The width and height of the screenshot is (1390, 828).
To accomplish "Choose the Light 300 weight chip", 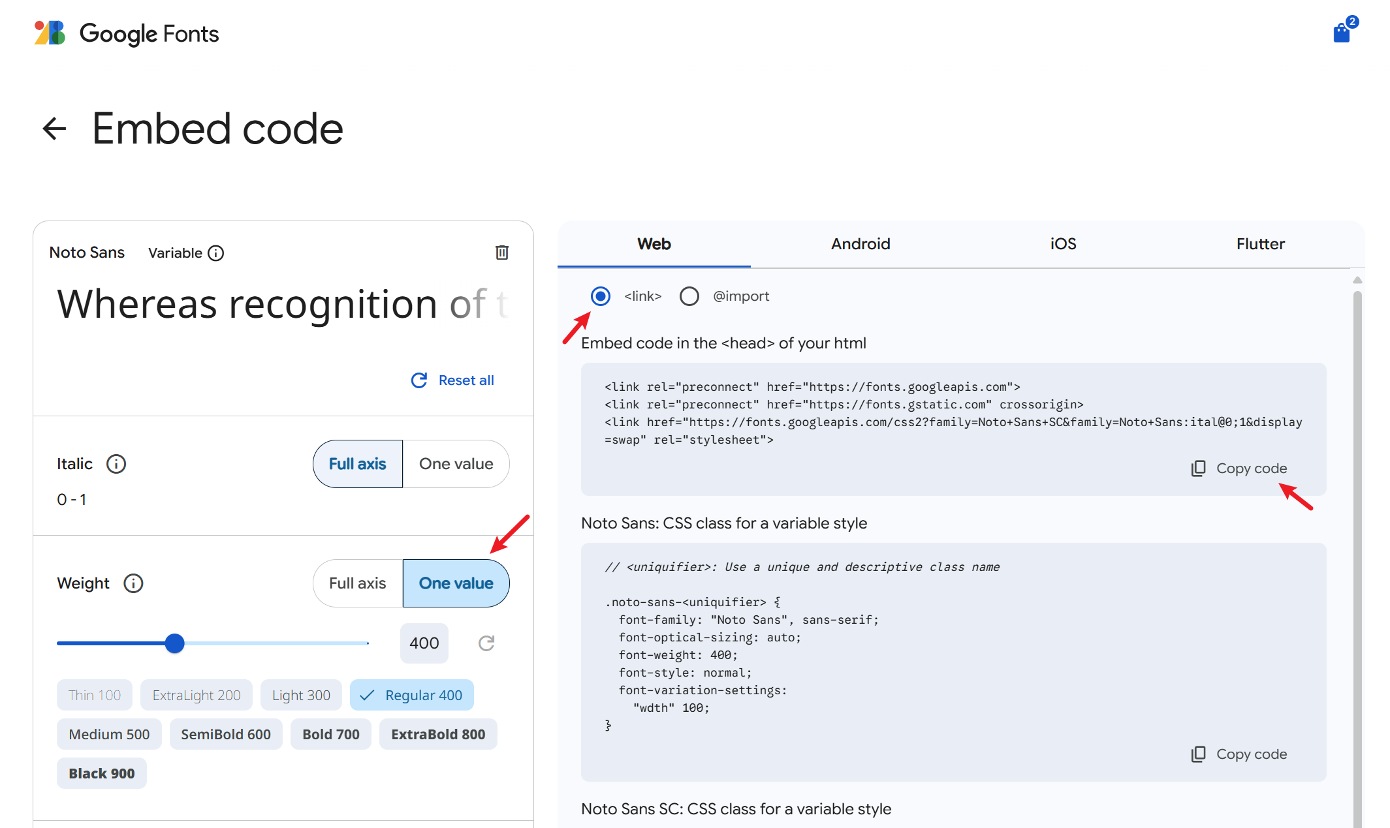I will click(301, 696).
